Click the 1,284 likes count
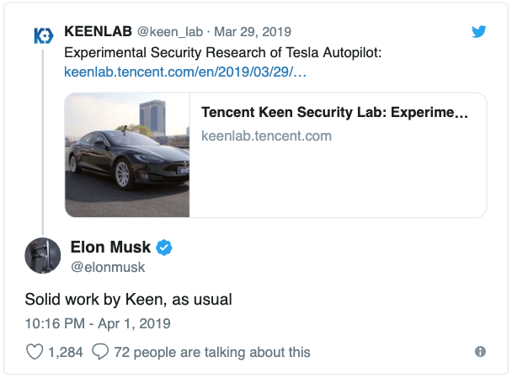 [66, 352]
